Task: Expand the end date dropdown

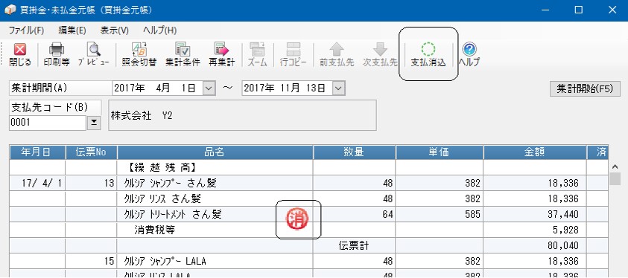Action: (x=338, y=88)
